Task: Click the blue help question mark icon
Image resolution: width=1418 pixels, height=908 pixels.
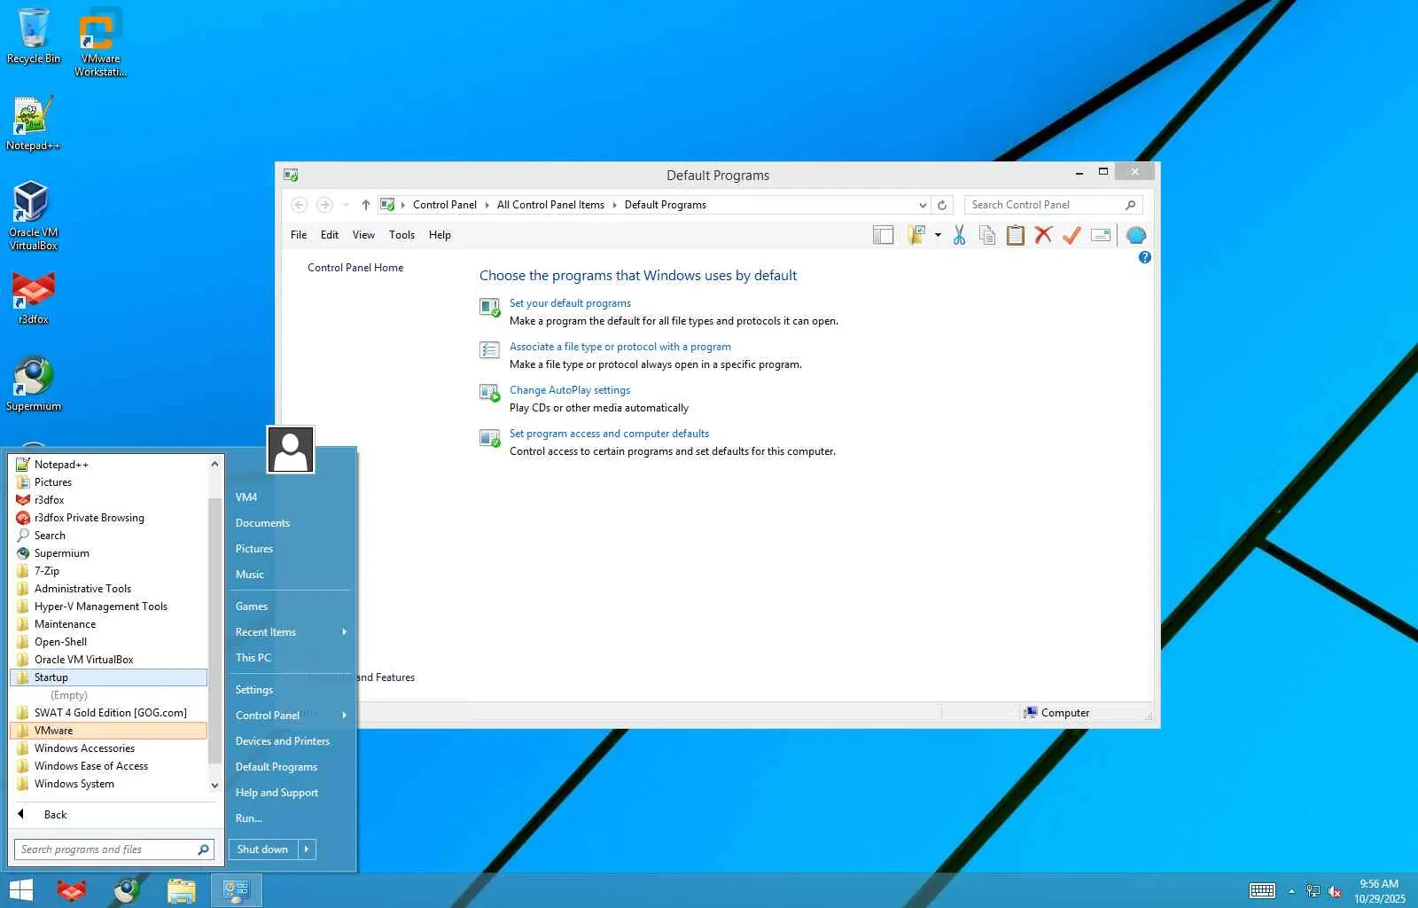Action: click(1145, 257)
